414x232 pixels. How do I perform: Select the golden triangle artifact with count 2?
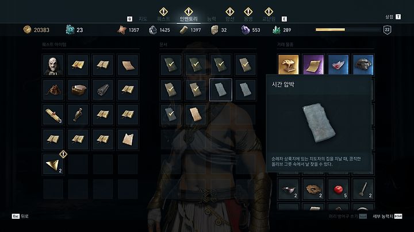tap(53, 164)
